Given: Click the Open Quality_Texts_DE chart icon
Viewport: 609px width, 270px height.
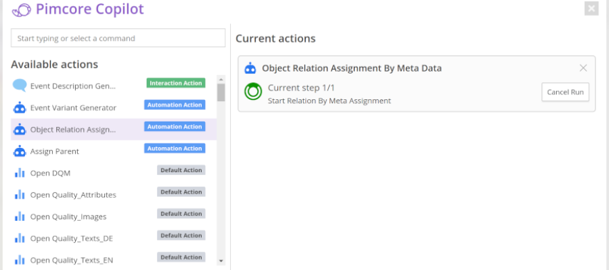Looking at the screenshot, I should pos(20,238).
